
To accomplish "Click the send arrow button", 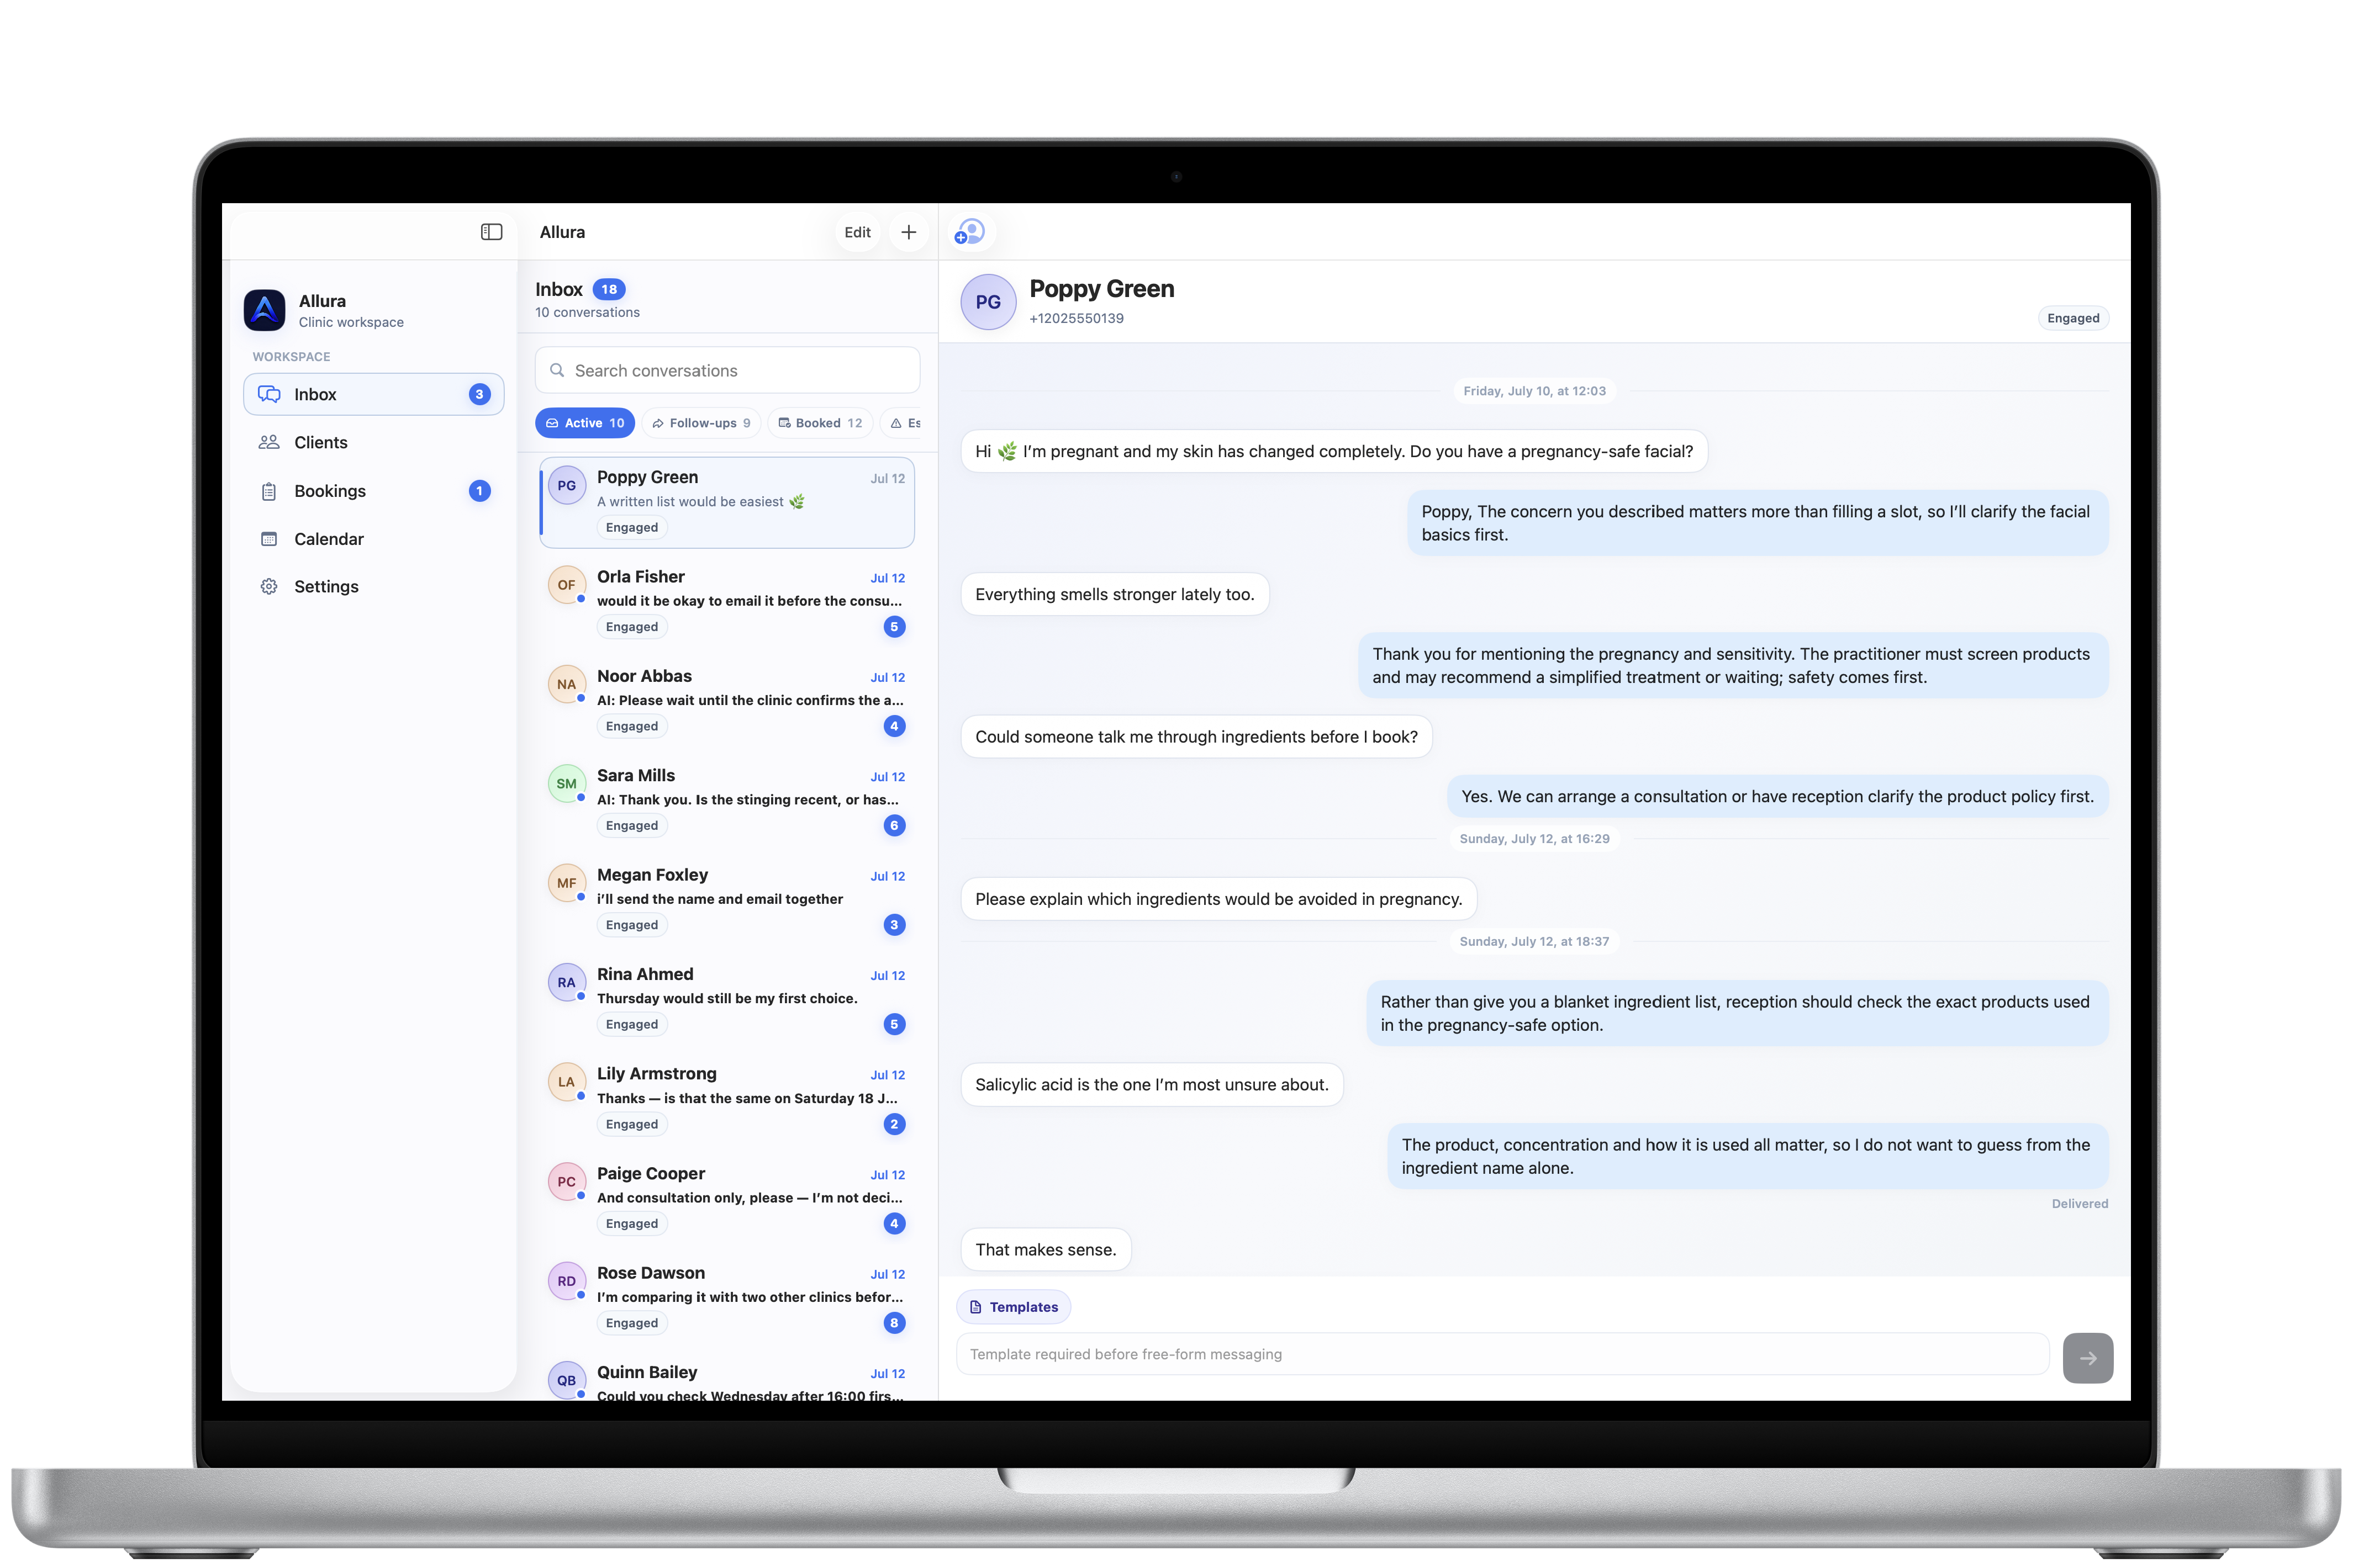I will coord(2088,1358).
